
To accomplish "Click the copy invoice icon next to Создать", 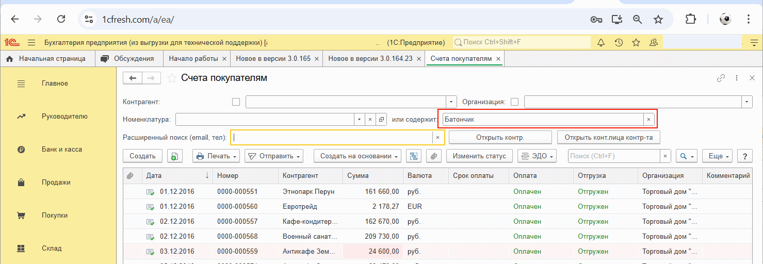I will [x=175, y=156].
